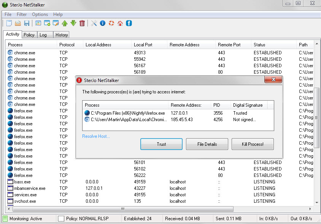321x224 pixels.
Task: Click the green Move Up arrow icon
Action: point(65,23)
